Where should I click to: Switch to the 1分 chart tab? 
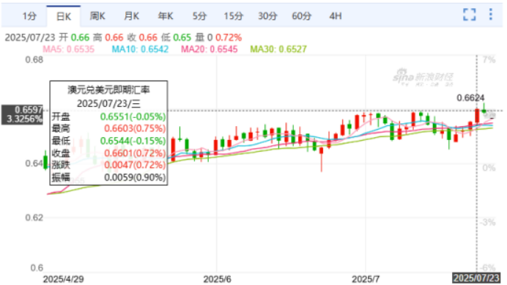29,16
